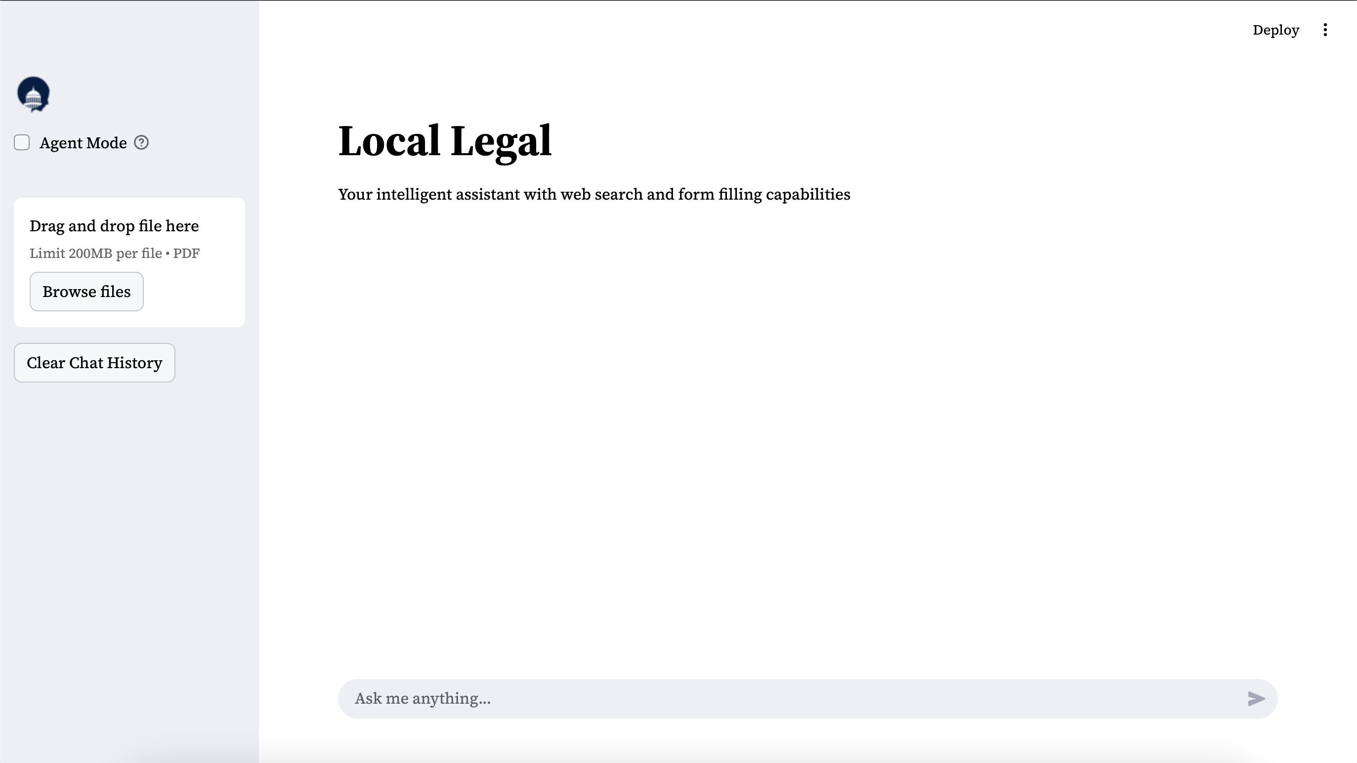Screen dimensions: 1357x763
Task: Open the three-dot main menu
Action: (x=1325, y=30)
